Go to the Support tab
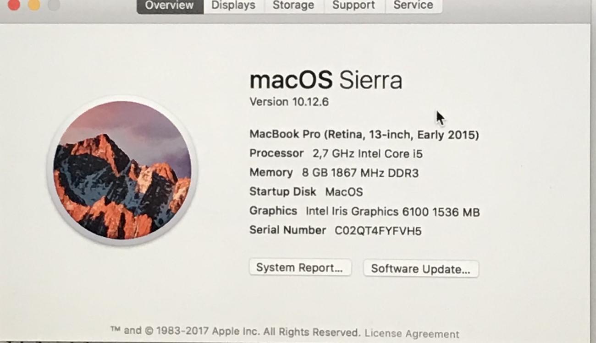The height and width of the screenshot is (343, 596). (353, 6)
